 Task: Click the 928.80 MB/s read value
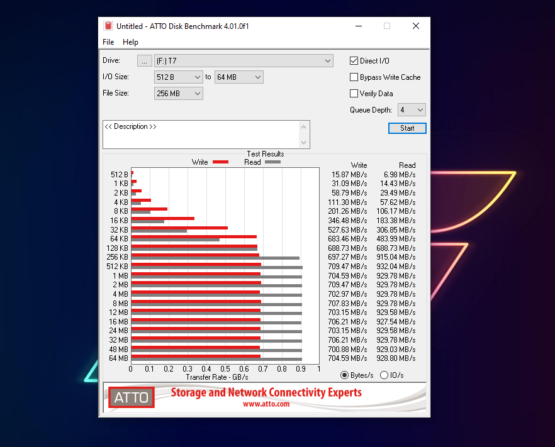[396, 358]
